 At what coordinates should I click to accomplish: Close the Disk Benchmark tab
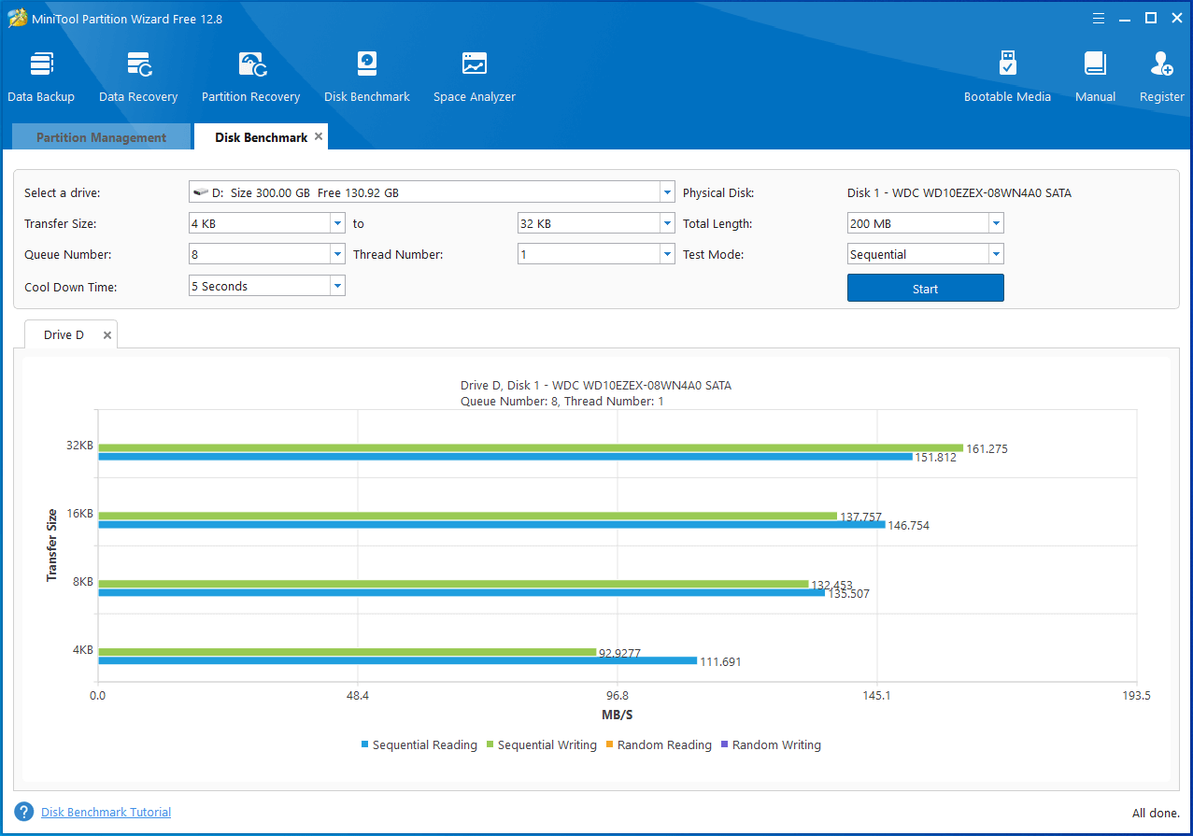point(319,136)
